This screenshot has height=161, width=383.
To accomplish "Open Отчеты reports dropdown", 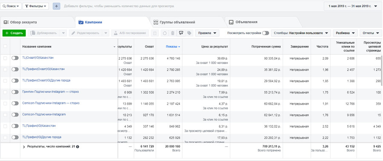I will (371, 33).
